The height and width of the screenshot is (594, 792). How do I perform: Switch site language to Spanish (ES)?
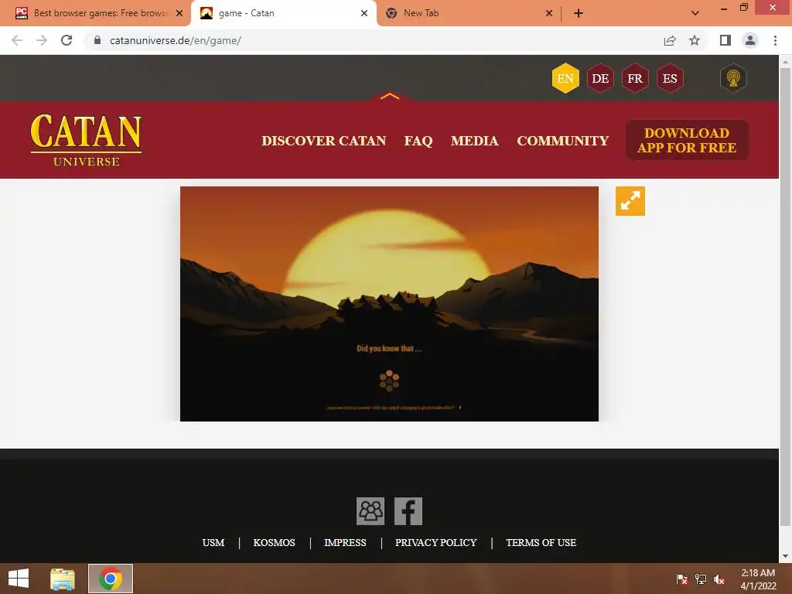[670, 78]
